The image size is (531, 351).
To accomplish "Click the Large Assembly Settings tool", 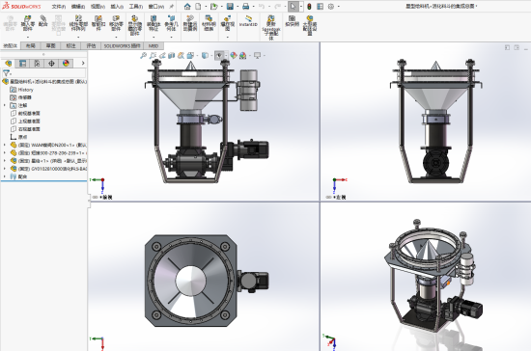I will 310,25.
